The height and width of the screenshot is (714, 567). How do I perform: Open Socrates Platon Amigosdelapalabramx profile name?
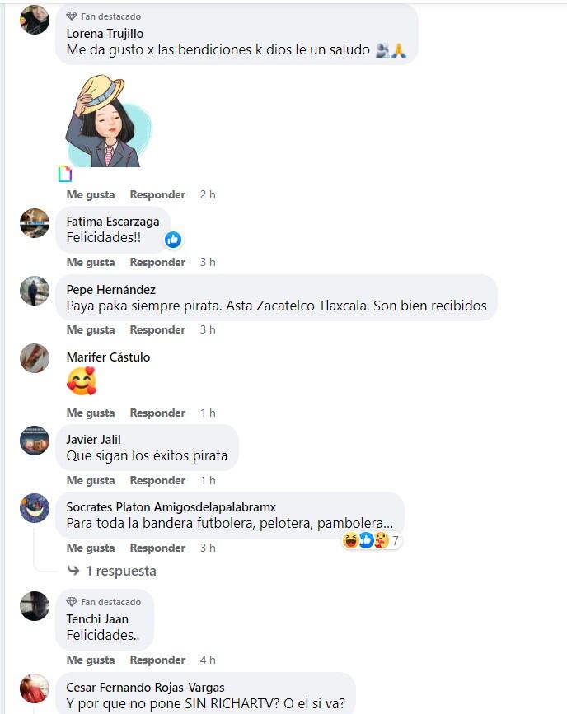(171, 506)
